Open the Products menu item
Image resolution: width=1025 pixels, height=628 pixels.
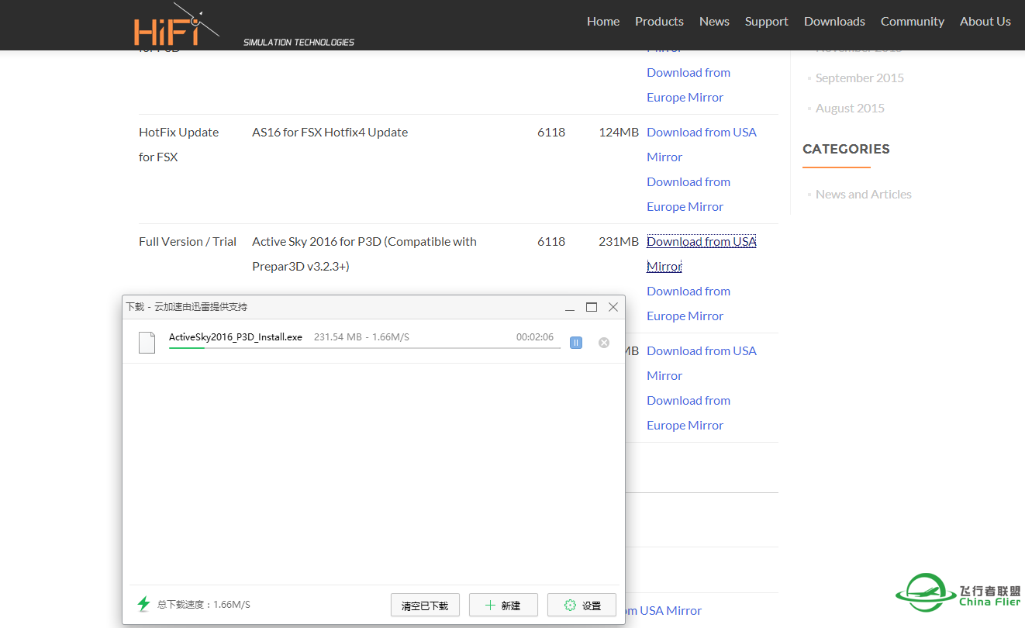[659, 22]
